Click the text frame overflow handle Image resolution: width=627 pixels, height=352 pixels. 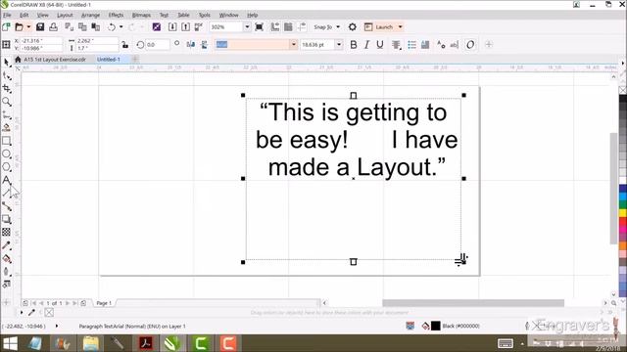[x=353, y=262]
